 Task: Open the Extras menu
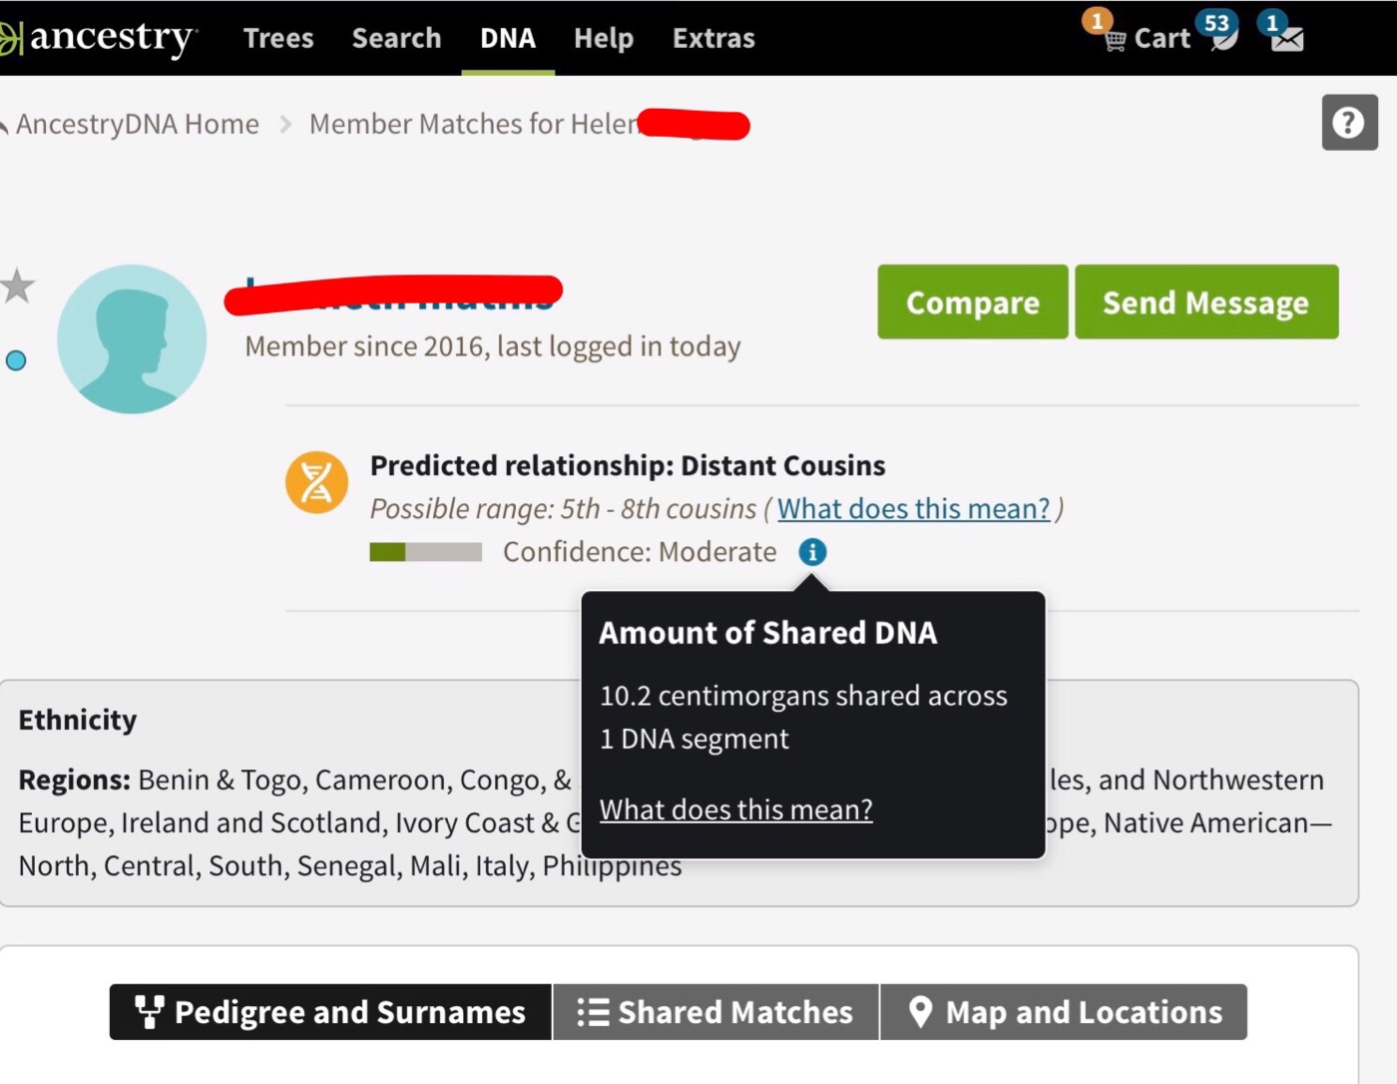click(713, 38)
